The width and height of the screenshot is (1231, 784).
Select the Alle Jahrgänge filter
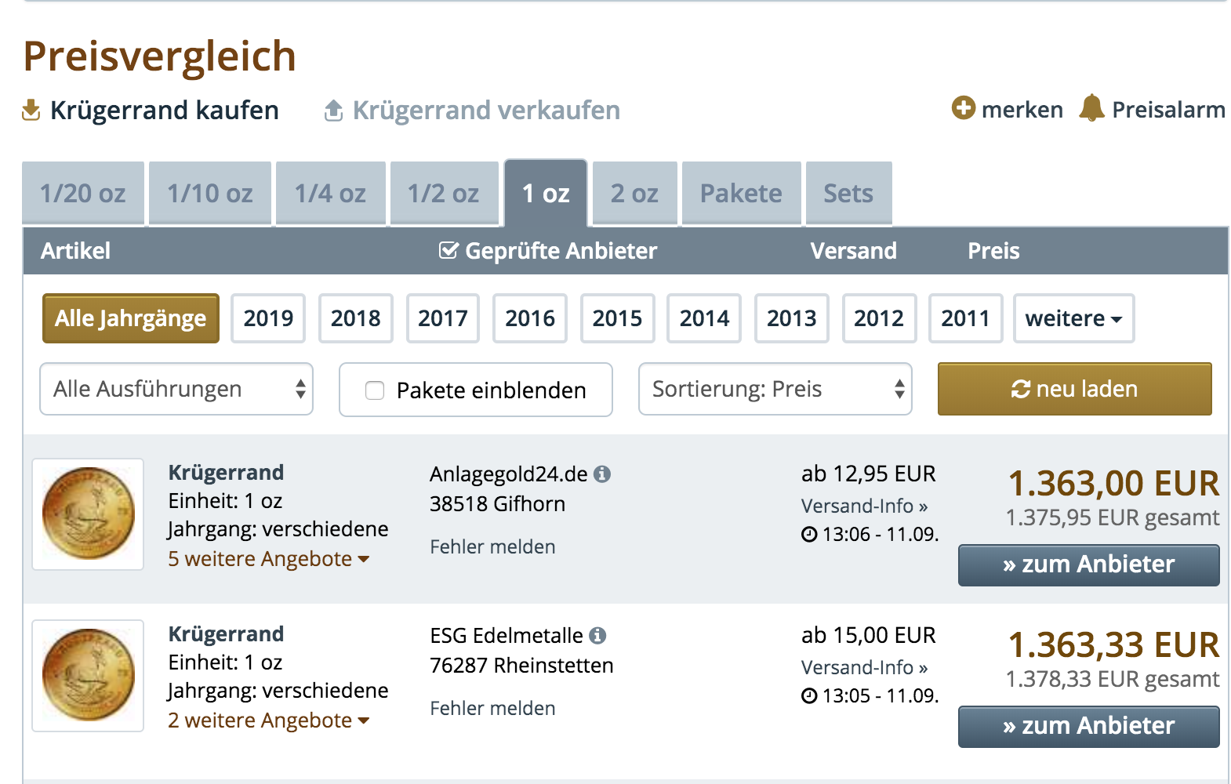pos(130,318)
